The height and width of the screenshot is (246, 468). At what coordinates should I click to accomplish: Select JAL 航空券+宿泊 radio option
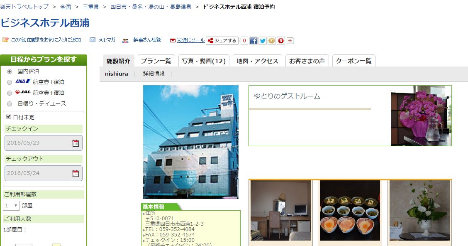click(10, 93)
